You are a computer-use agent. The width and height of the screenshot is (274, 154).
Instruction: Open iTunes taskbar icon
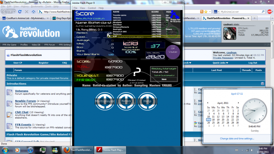click(30, 150)
